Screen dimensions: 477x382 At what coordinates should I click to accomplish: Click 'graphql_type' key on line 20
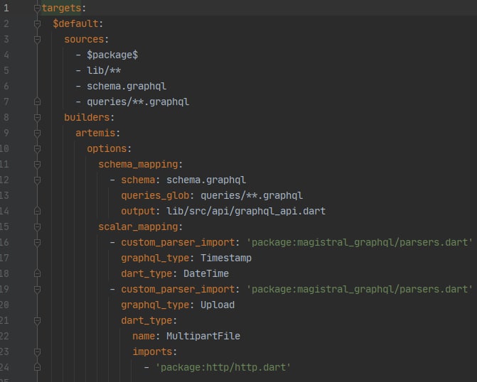(x=155, y=305)
